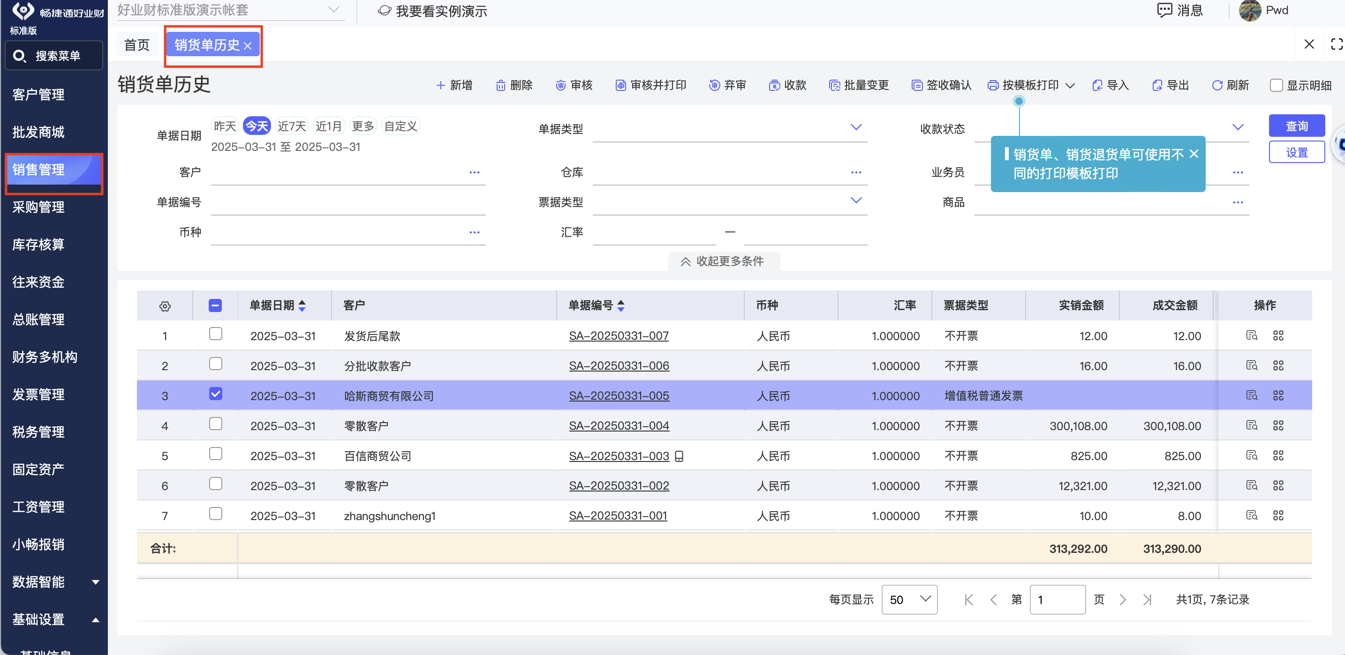Image resolution: width=1345 pixels, height=655 pixels.
Task: Uncheck the selected 哈斯商贸有限公司 row checkbox
Action: point(216,394)
